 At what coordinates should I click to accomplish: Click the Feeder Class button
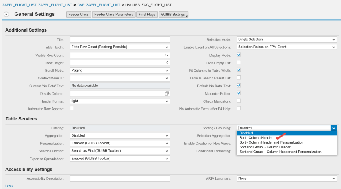[78, 15]
